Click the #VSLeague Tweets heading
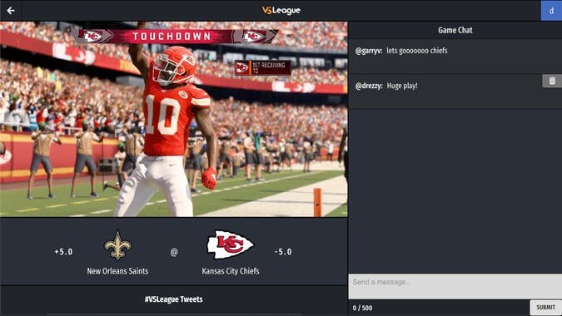The width and height of the screenshot is (562, 316). coord(174,299)
